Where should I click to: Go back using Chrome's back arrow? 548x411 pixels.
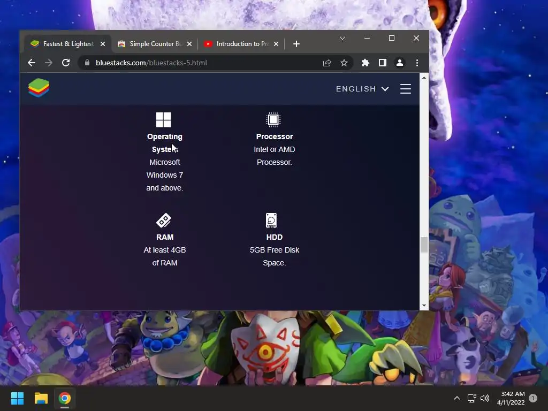coord(32,63)
